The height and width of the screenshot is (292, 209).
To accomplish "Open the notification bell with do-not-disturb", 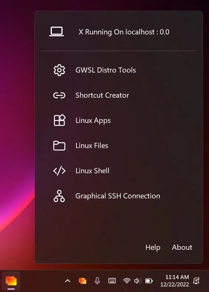I will click(196, 281).
